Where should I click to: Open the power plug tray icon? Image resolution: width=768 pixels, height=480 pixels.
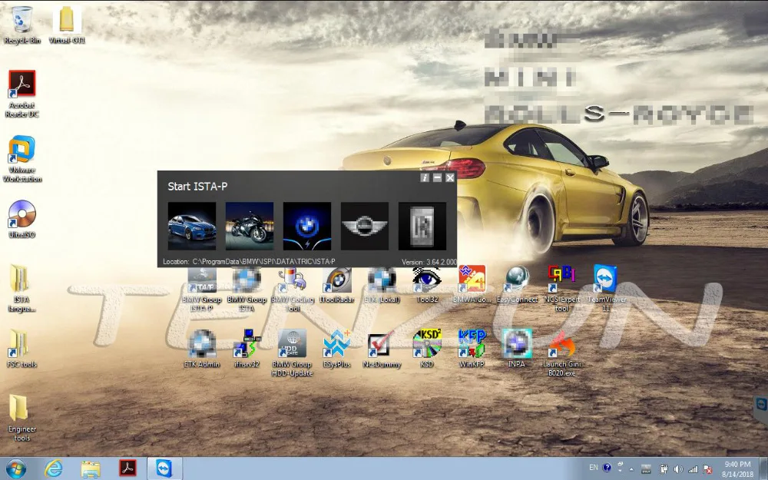[664, 469]
